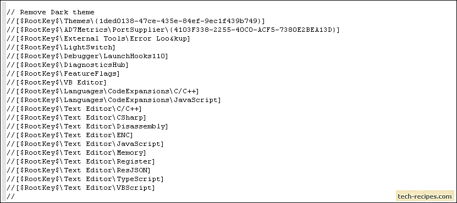Image resolution: width=457 pixels, height=203 pixels.
Task: Place cursor in the VB Editor line
Action: point(57,82)
